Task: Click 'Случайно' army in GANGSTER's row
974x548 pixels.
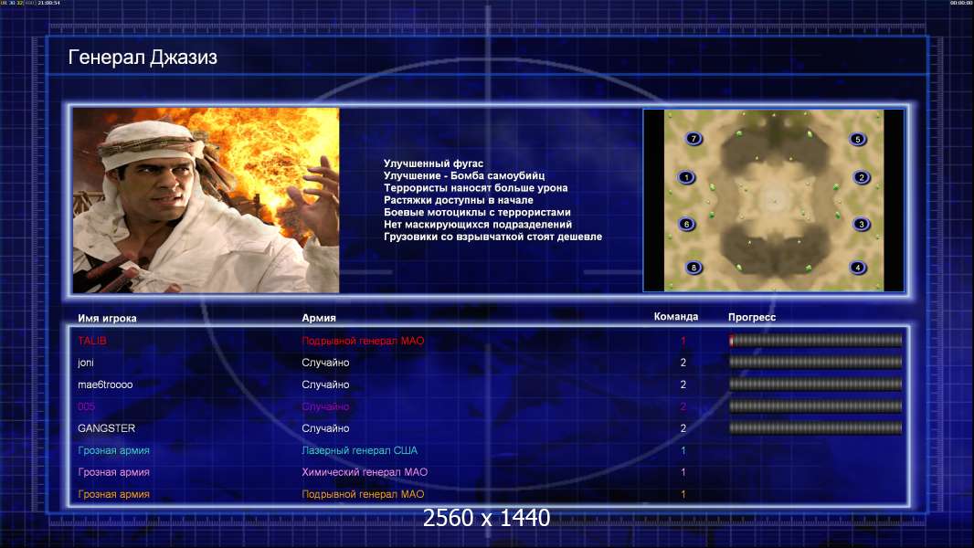Action: [325, 428]
